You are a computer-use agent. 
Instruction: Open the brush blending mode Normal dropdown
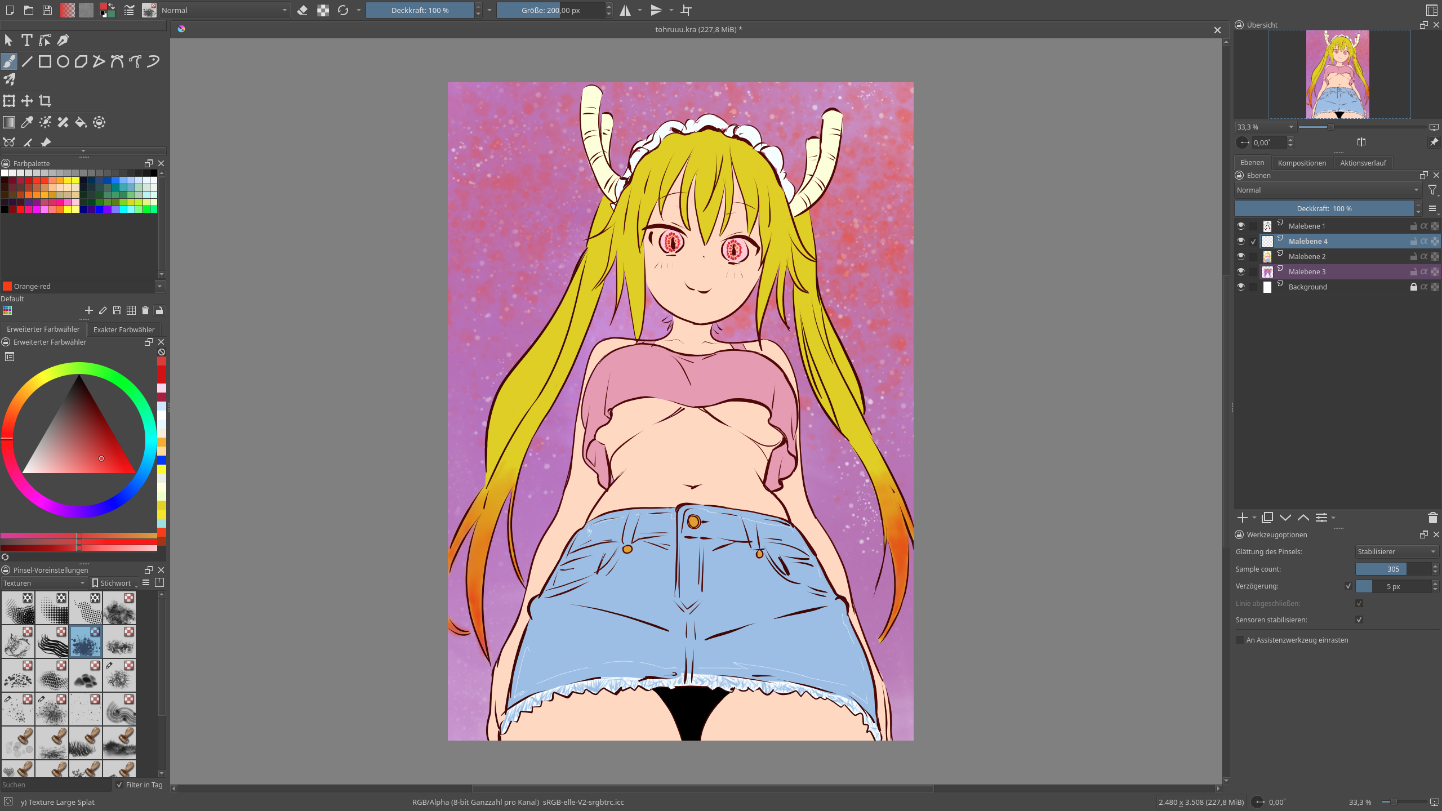(x=224, y=10)
